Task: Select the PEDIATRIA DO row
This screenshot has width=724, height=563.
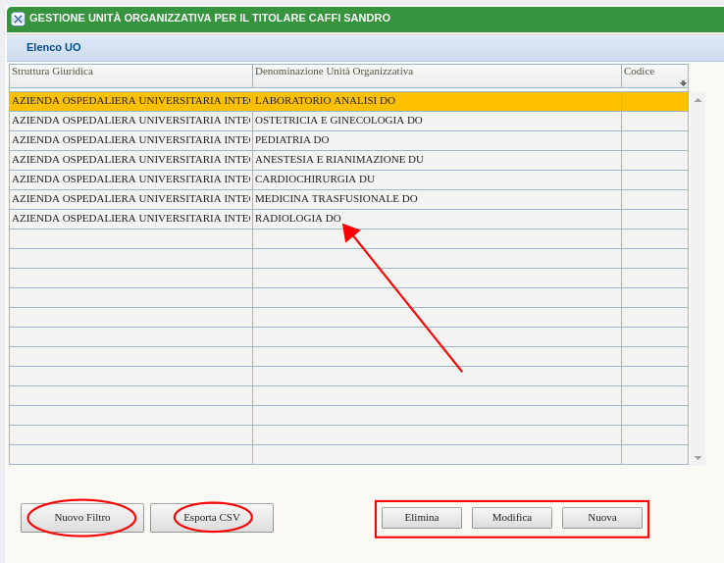Action: [348, 140]
